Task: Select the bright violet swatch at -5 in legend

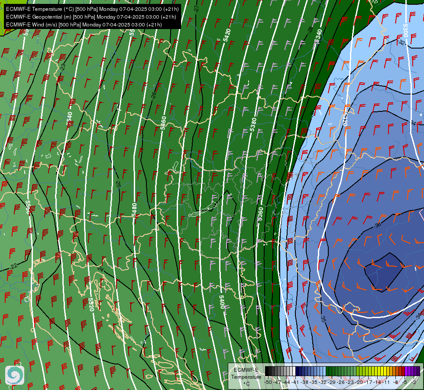Action: (406, 371)
